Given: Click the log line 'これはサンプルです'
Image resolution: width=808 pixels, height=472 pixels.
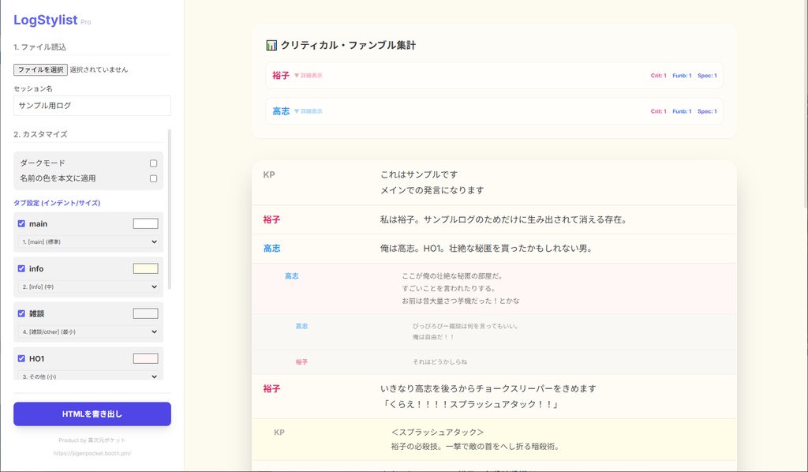Looking at the screenshot, I should coord(419,174).
